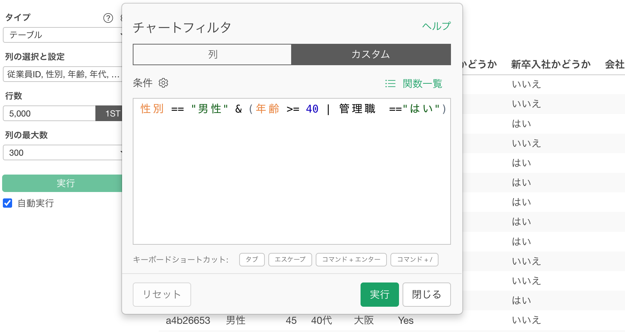This screenshot has width=625, height=332.
Task: Click the コマンド + エンター shortcut badge
Action: [x=351, y=259]
